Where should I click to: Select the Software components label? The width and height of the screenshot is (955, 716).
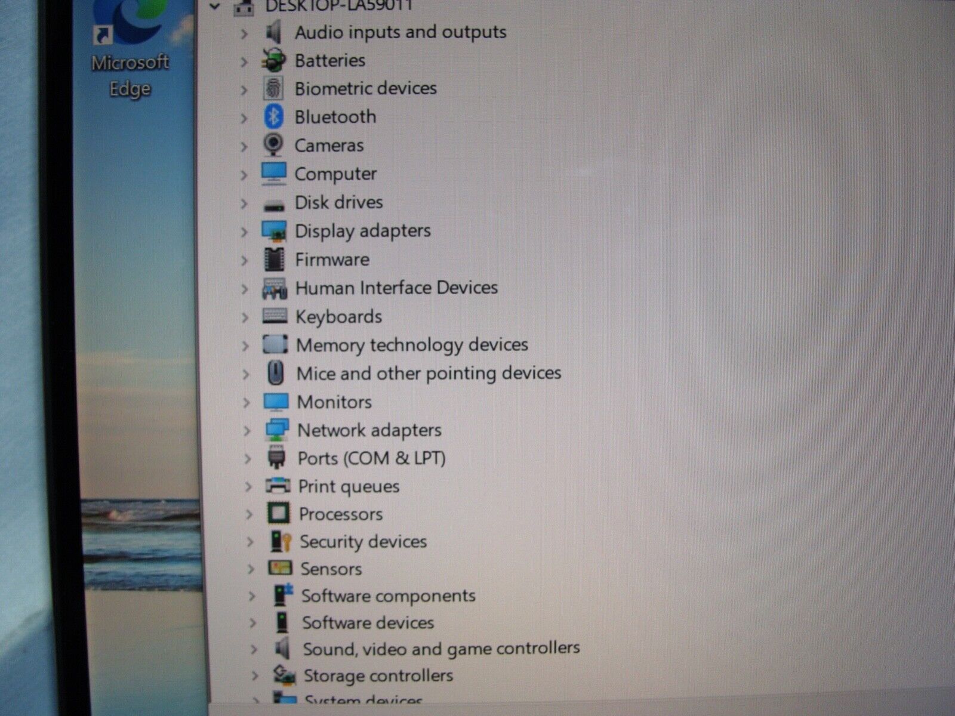tap(388, 596)
